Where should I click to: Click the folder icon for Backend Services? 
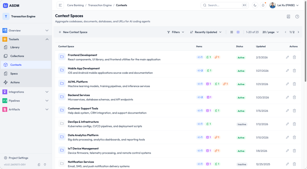(62, 97)
